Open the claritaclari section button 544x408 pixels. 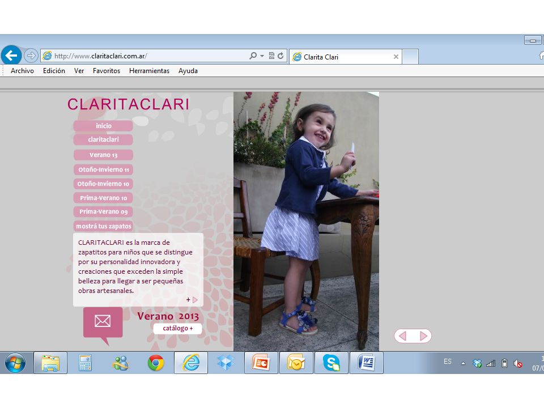103,139
